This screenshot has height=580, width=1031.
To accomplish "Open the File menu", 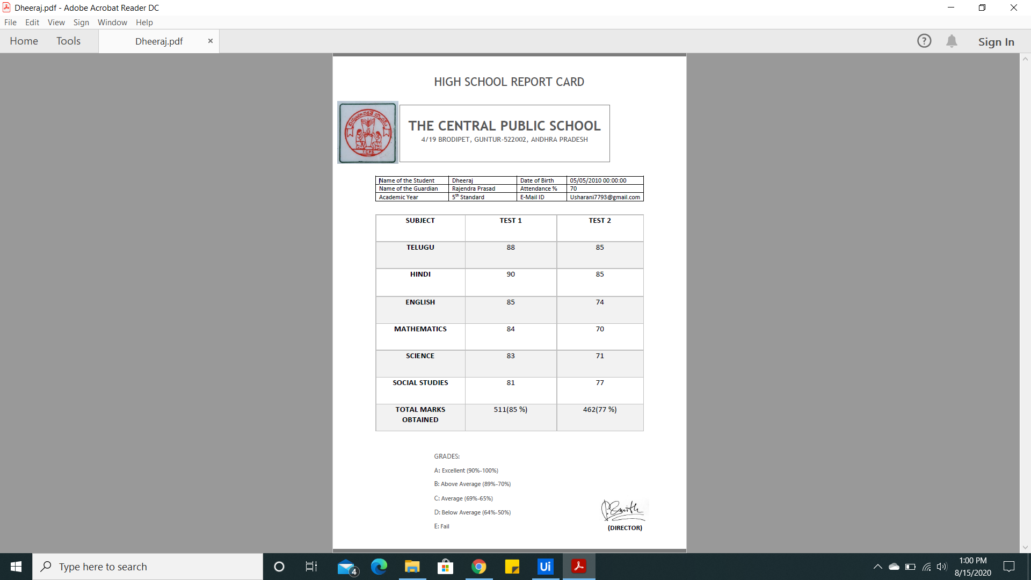I will 10,23.
